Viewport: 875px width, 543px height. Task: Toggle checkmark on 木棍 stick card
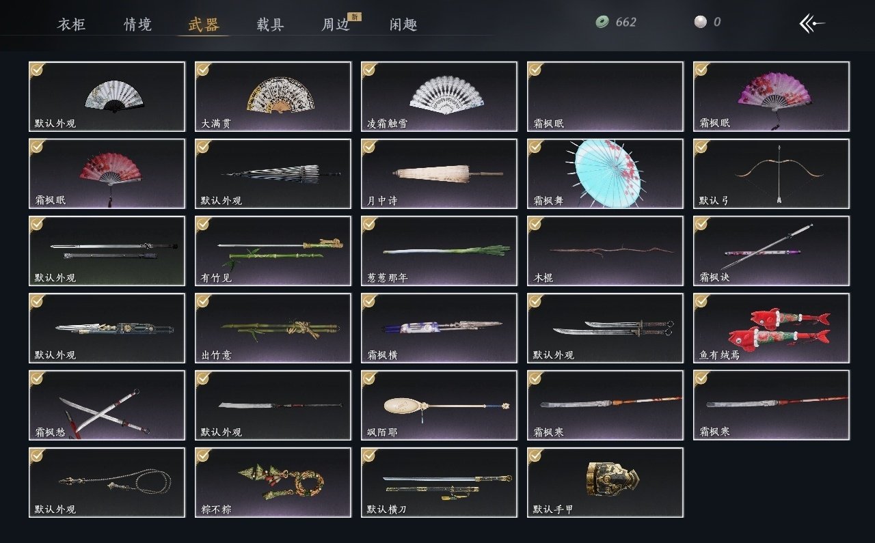pos(535,223)
